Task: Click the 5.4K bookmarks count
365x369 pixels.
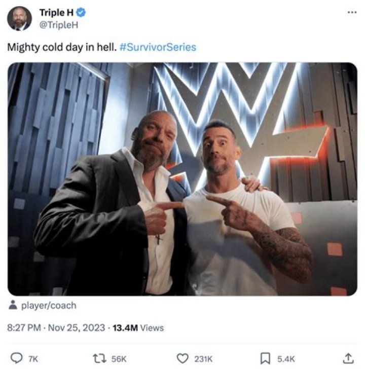Action: point(286,359)
